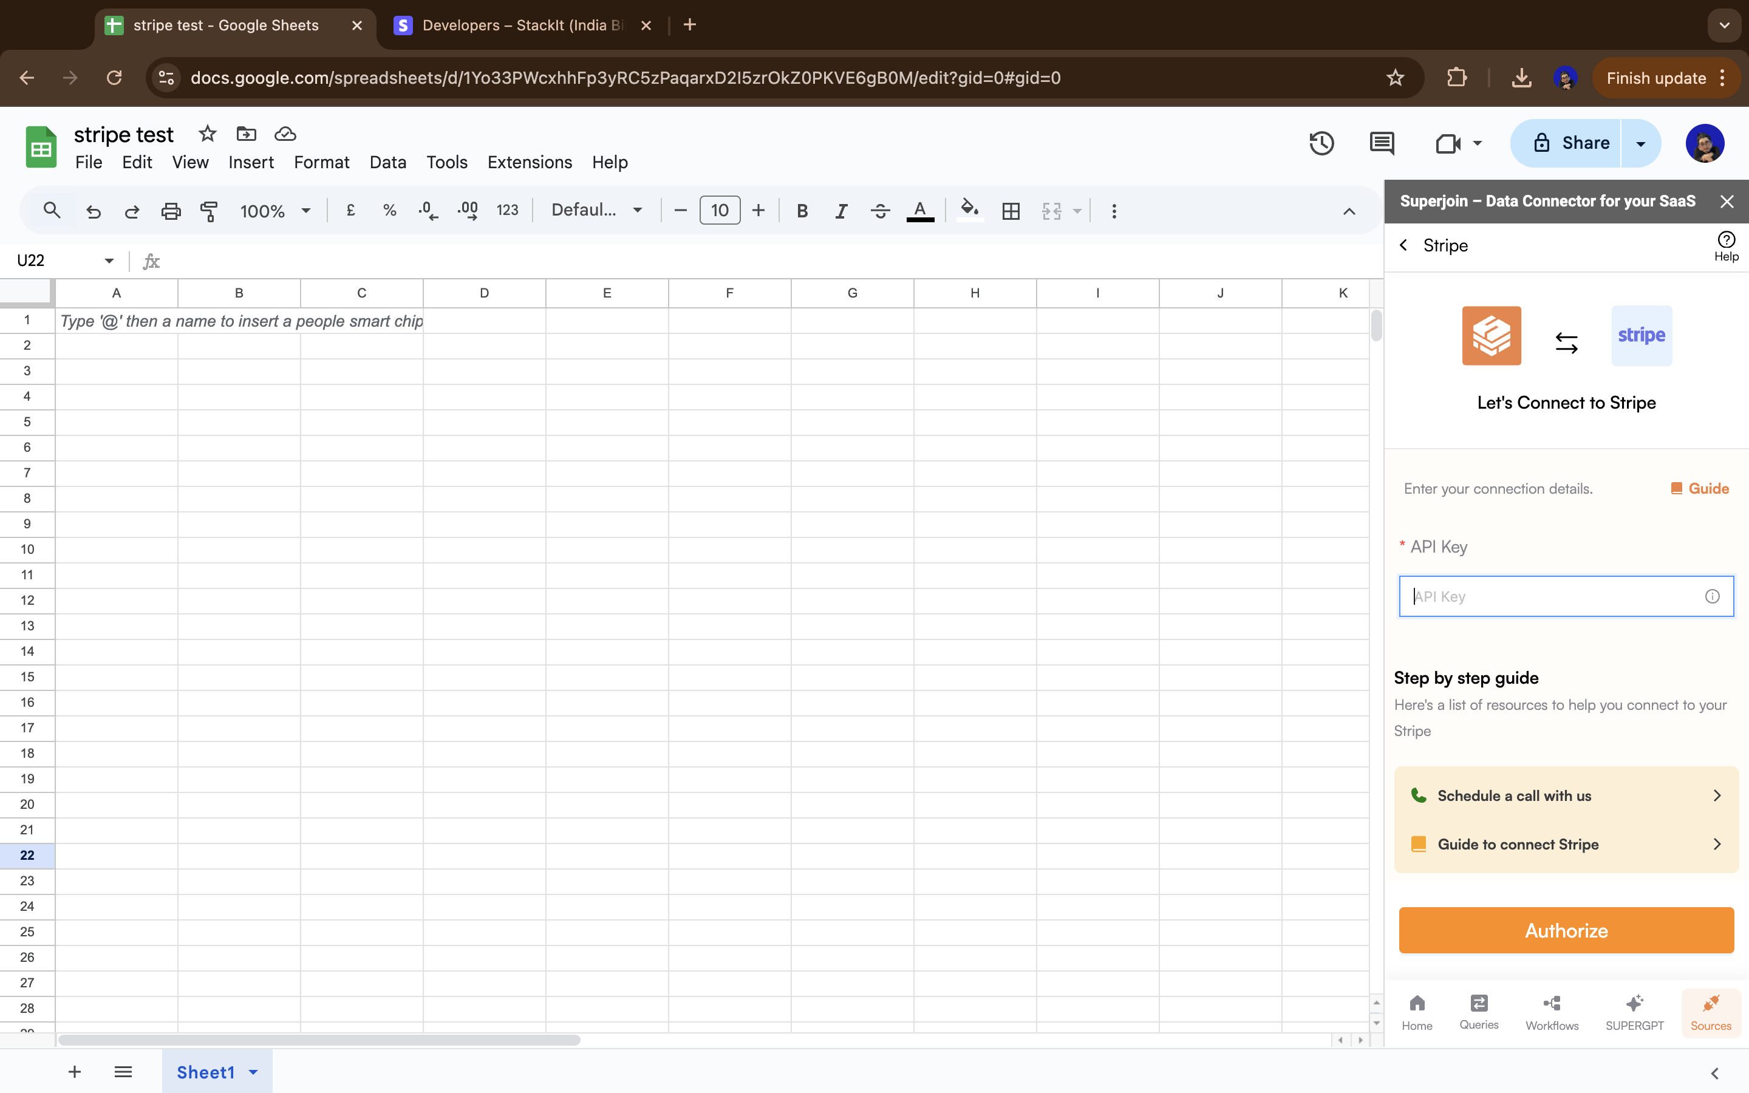Toggle strikethrough formatting

[x=879, y=211]
